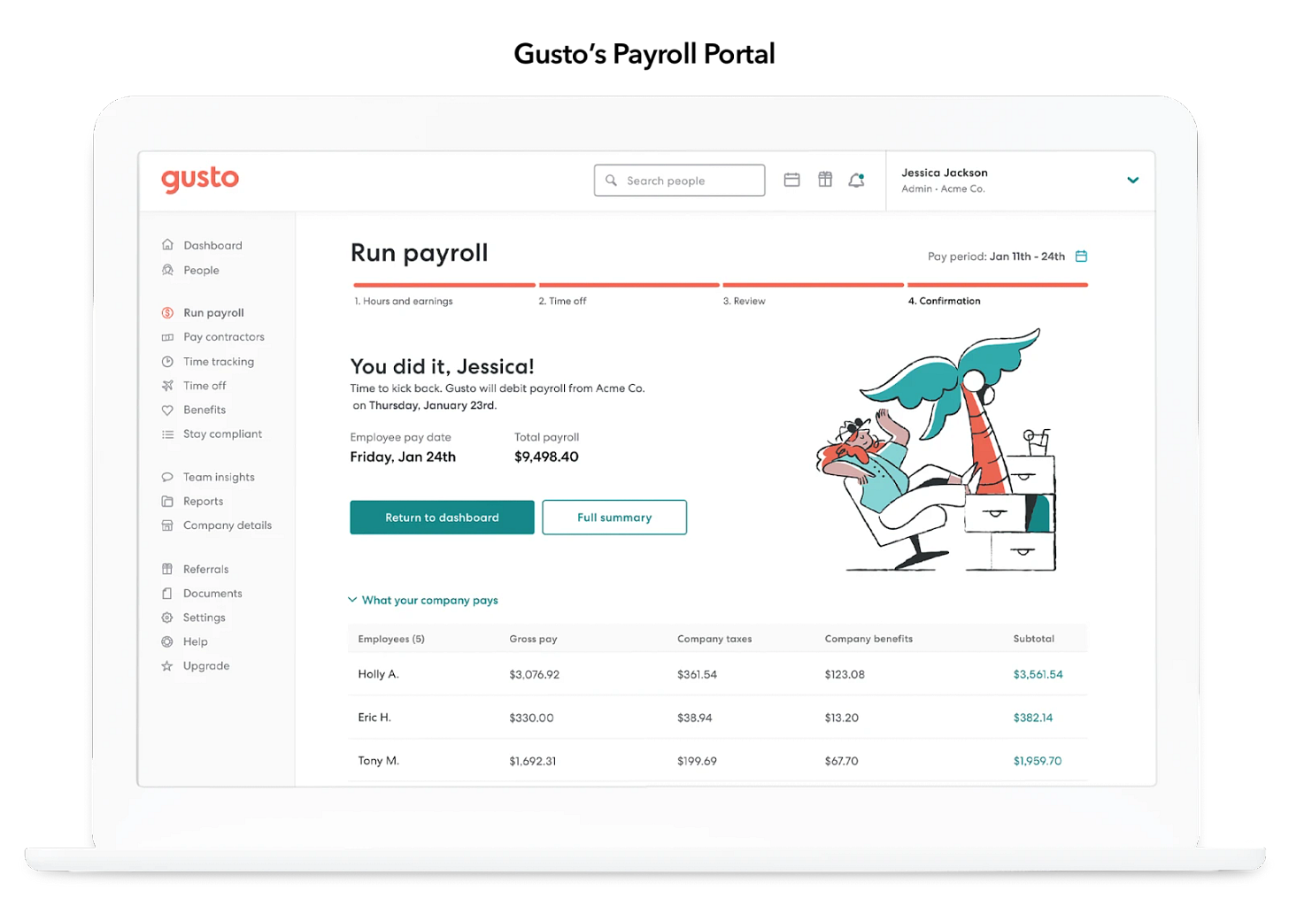Open the gift box icon in top bar

pos(825,180)
